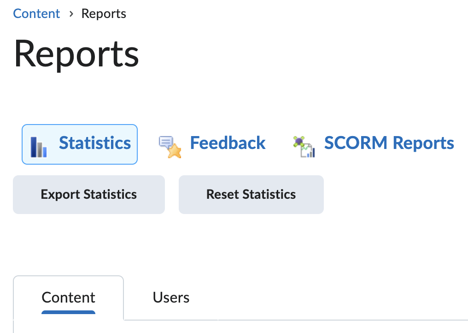Image resolution: width=468 pixels, height=333 pixels.
Task: Select the highlighted Statistics icon button
Action: click(x=79, y=144)
